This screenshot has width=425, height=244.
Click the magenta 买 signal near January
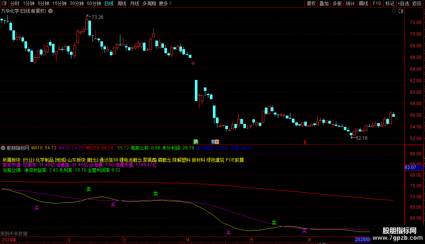point(36,208)
